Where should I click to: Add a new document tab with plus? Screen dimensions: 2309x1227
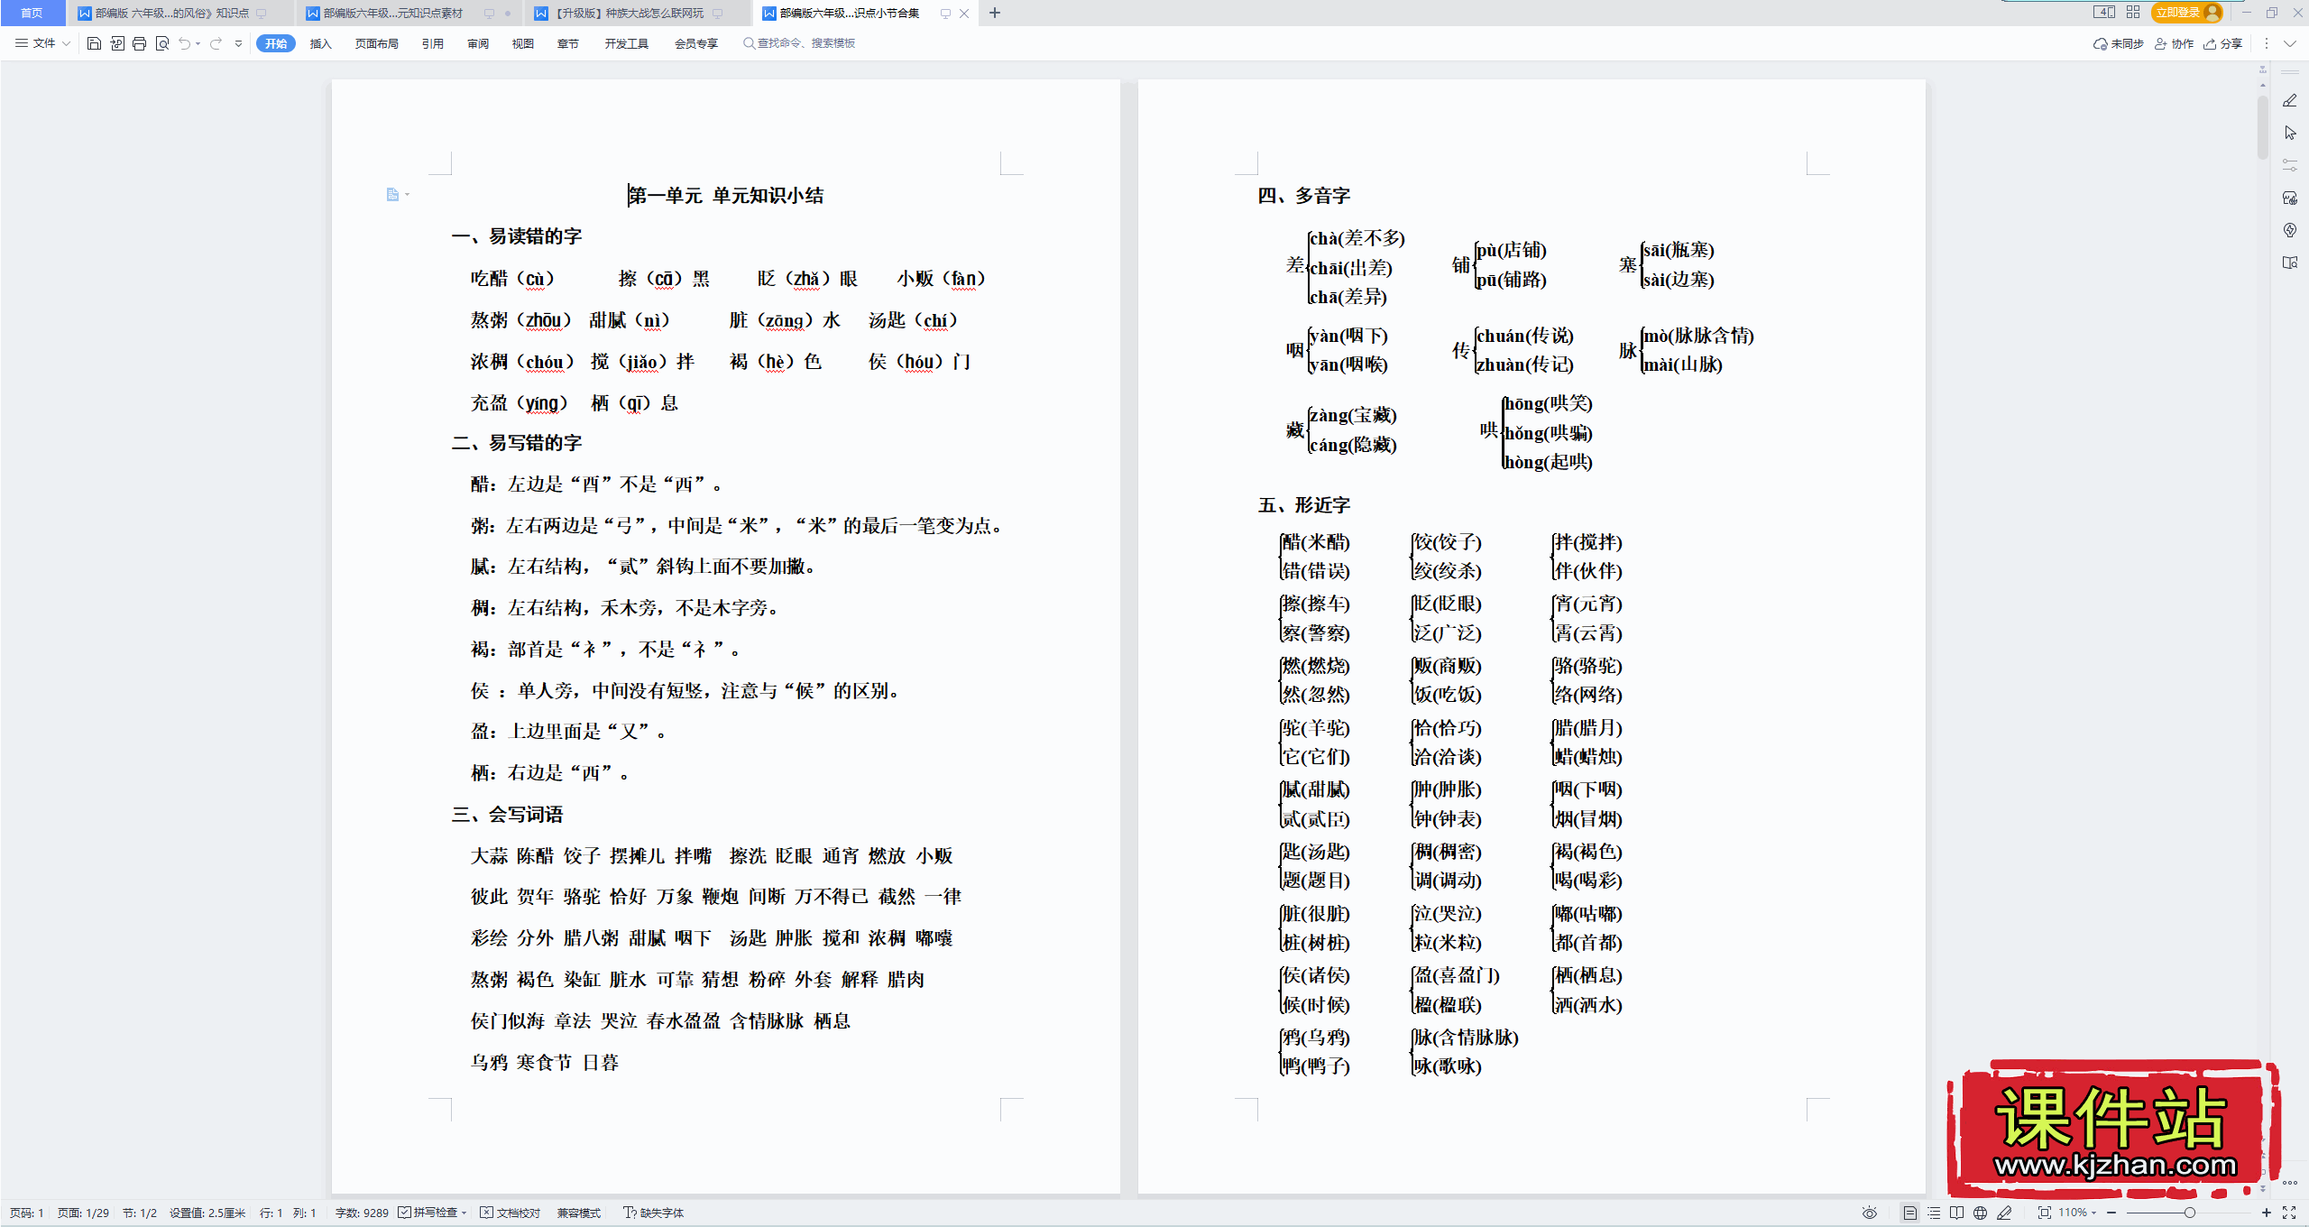(x=994, y=13)
